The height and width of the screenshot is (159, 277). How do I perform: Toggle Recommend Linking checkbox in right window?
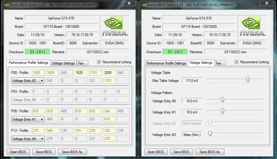click(236, 62)
